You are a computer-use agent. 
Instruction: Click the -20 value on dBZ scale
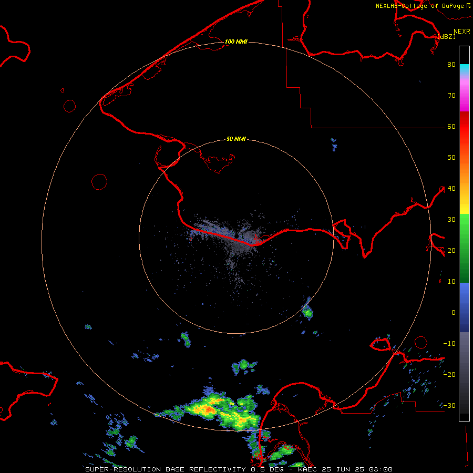(449, 374)
